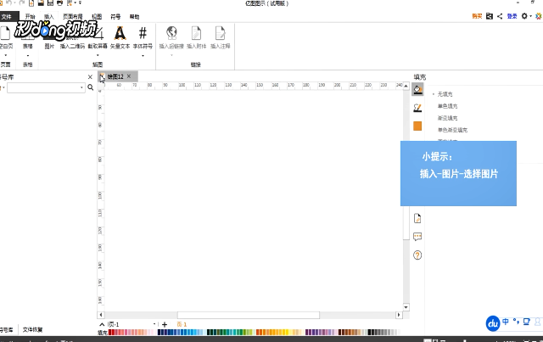Expand the 表格 table dropdown arrow

28,55
